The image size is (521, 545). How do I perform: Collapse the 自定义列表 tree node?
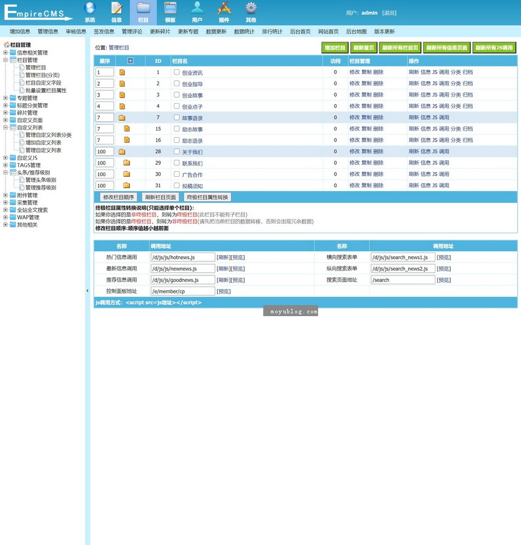5,127
